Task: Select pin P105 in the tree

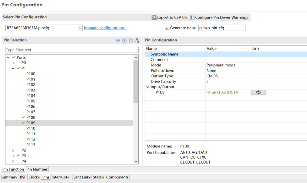Action: tap(31, 101)
